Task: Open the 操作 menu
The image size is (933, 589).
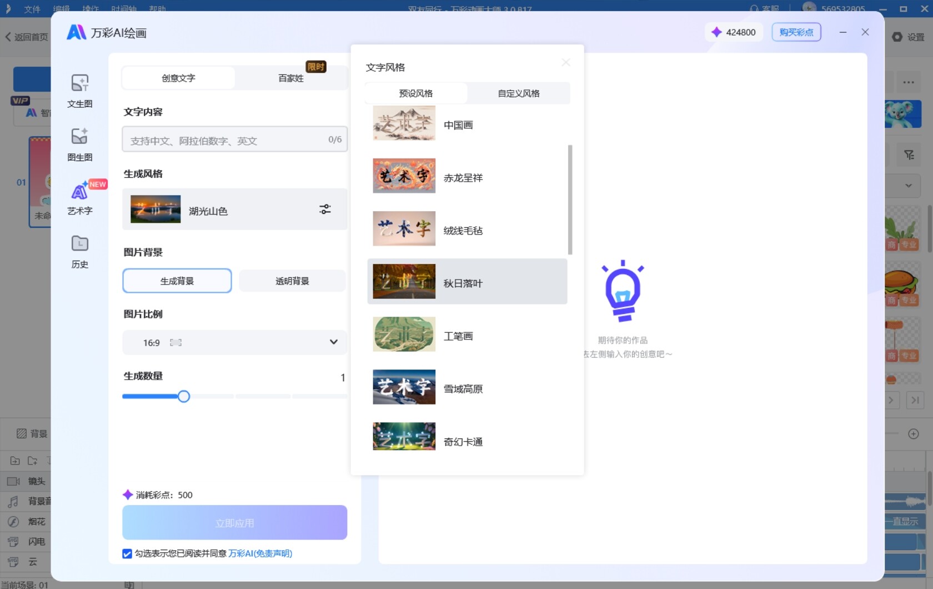Action: pyautogui.click(x=91, y=9)
